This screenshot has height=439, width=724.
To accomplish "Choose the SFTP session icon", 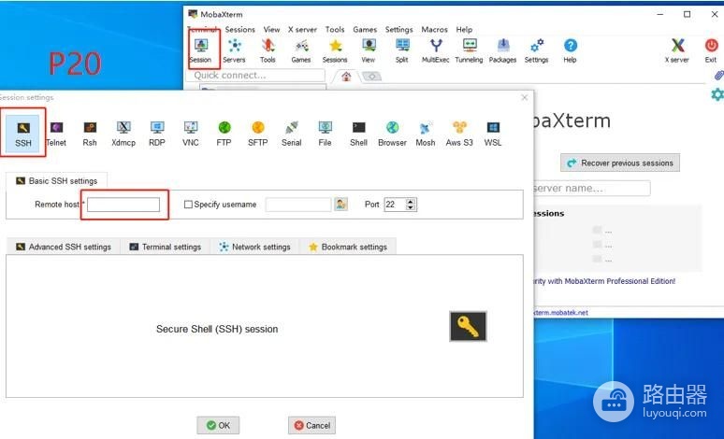I will pos(257,134).
